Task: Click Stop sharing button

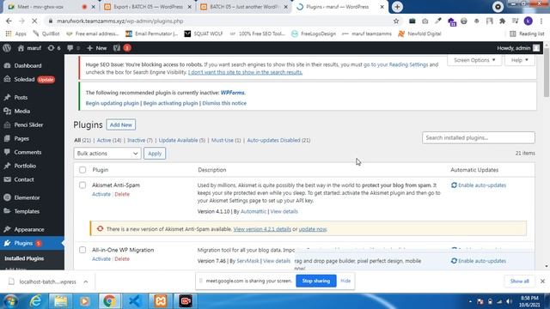Action: [x=315, y=281]
